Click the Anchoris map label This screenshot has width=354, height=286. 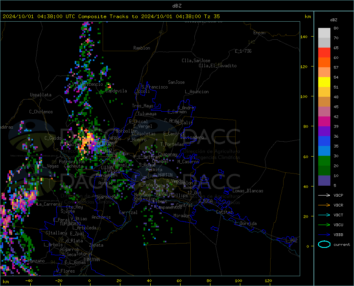(101, 218)
